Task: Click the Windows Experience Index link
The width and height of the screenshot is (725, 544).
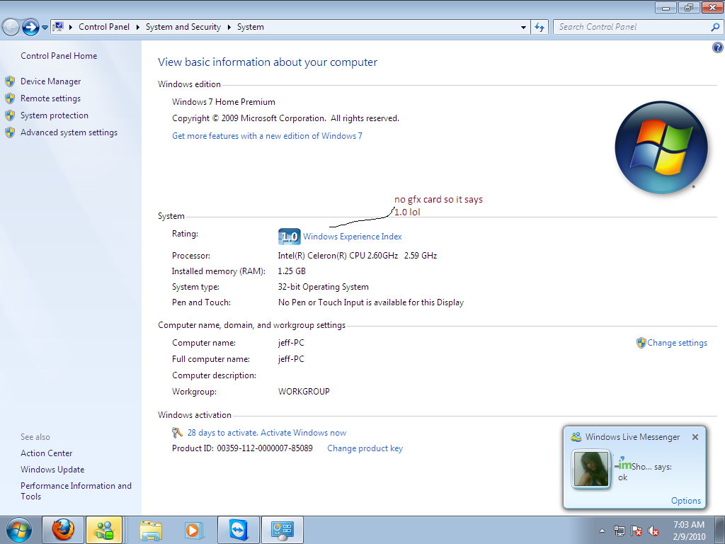Action: coord(352,237)
